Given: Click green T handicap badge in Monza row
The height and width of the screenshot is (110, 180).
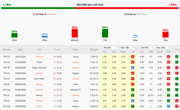Looking at the screenshot, I should 169,95.
